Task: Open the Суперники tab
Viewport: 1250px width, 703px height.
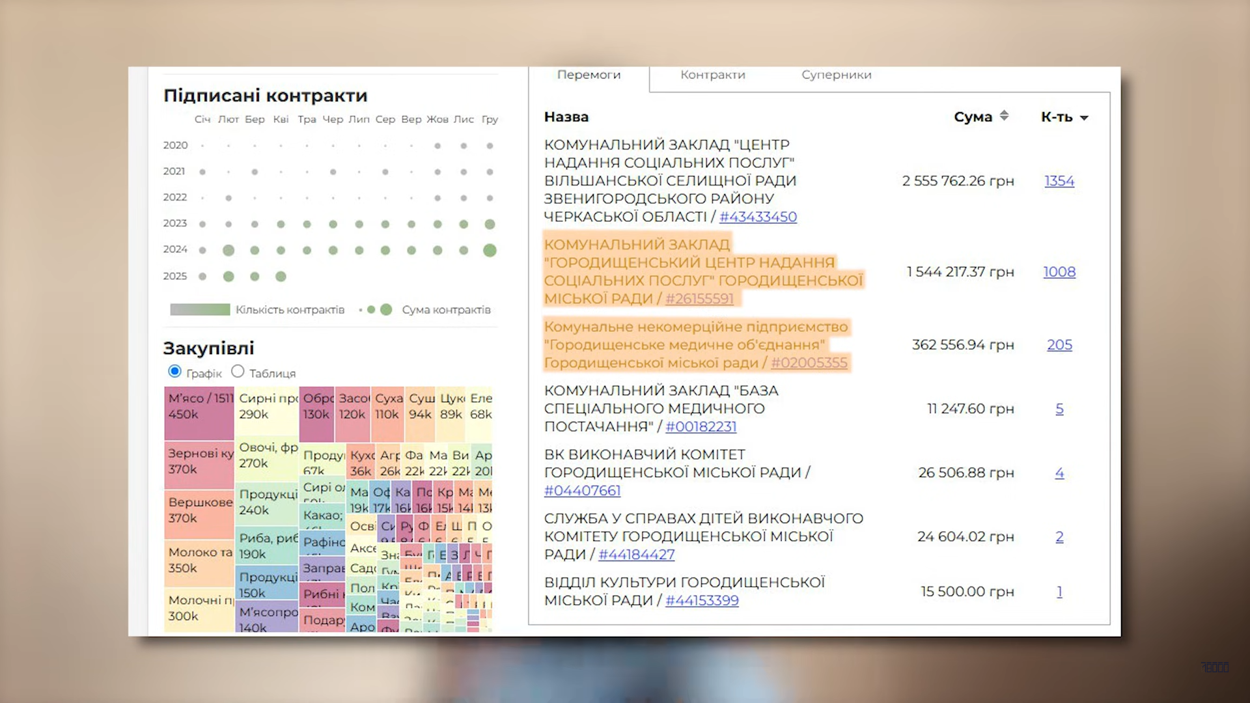Action: 836,75
